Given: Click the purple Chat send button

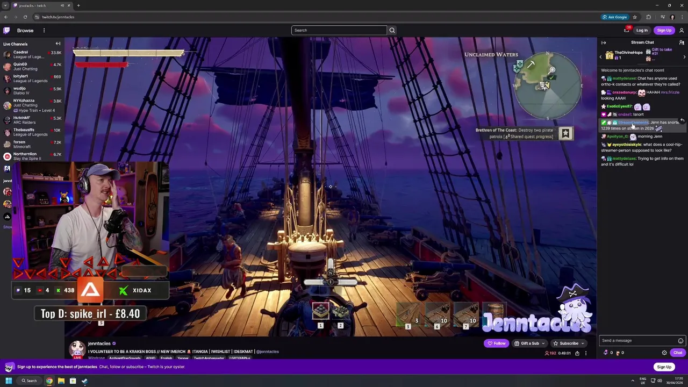Looking at the screenshot, I should (677, 353).
